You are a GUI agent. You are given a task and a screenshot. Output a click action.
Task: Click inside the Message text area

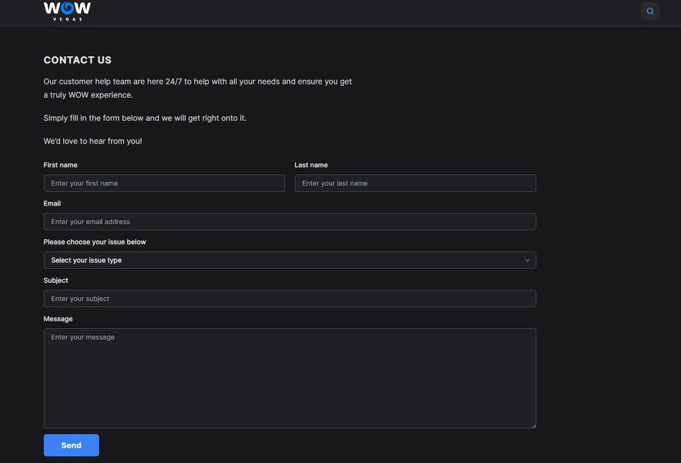click(289, 378)
